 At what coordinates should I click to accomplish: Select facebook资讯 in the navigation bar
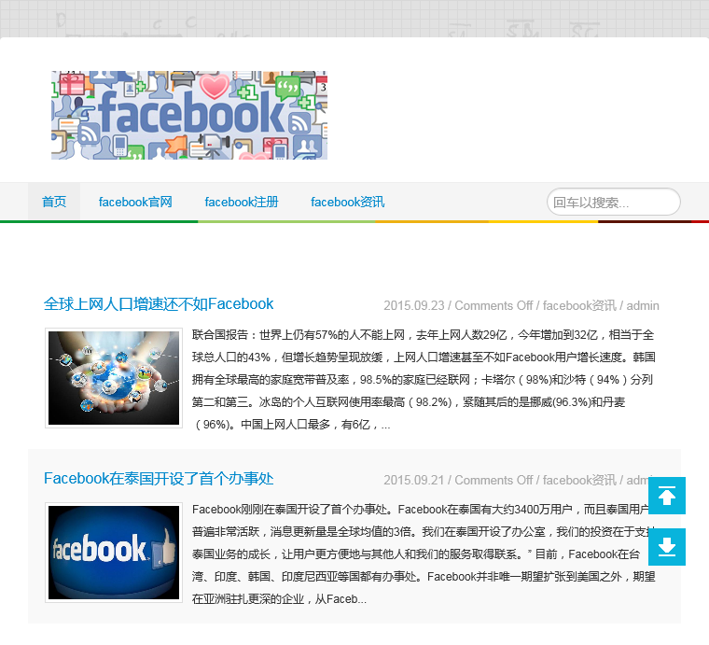[x=347, y=202]
